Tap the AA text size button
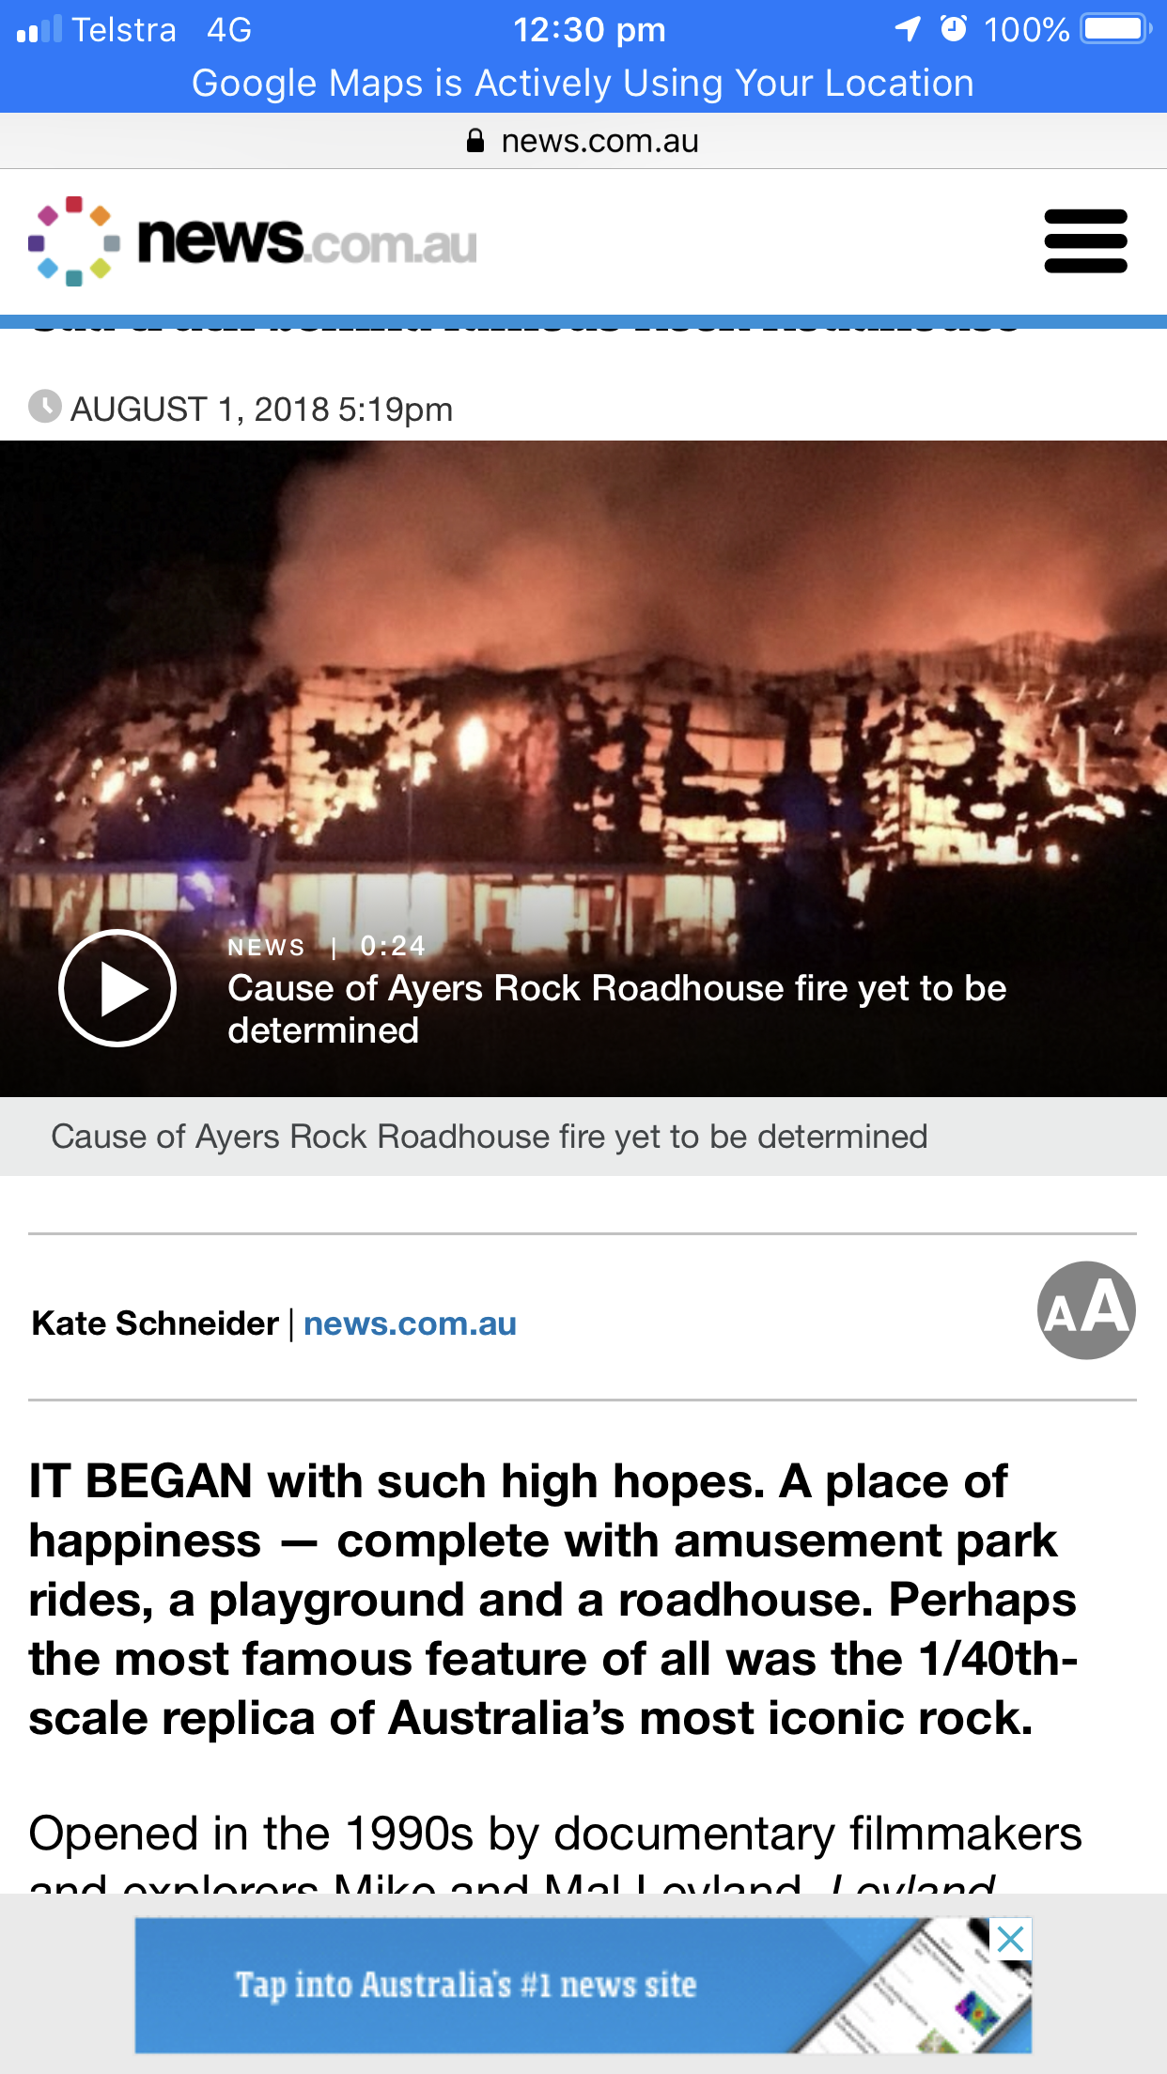1167x2074 pixels. (1086, 1310)
